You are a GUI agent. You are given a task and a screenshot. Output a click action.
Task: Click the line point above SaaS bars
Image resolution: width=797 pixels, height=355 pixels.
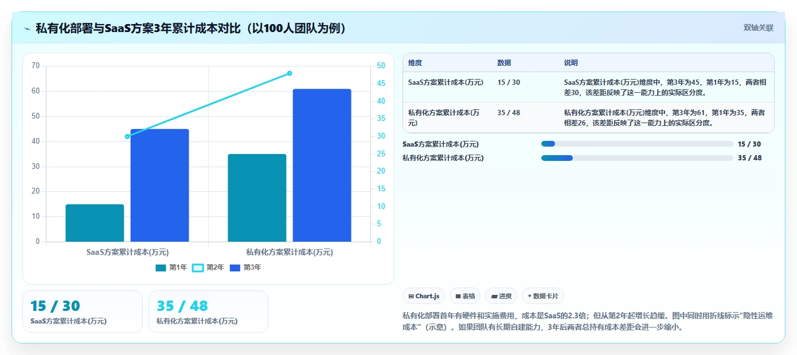coord(127,136)
